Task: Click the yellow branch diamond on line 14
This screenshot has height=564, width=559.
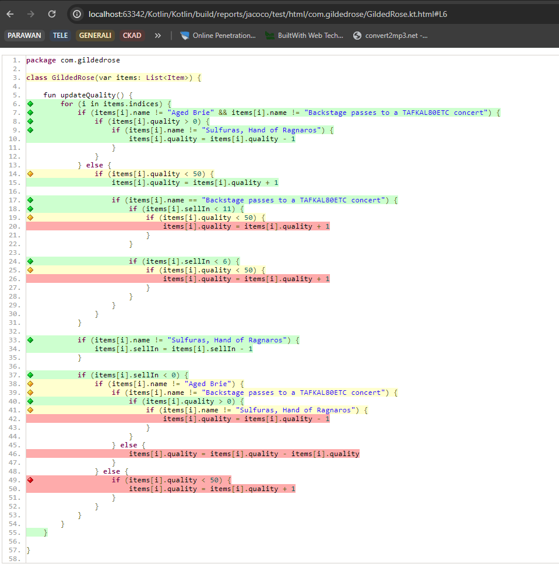Action: (30, 174)
